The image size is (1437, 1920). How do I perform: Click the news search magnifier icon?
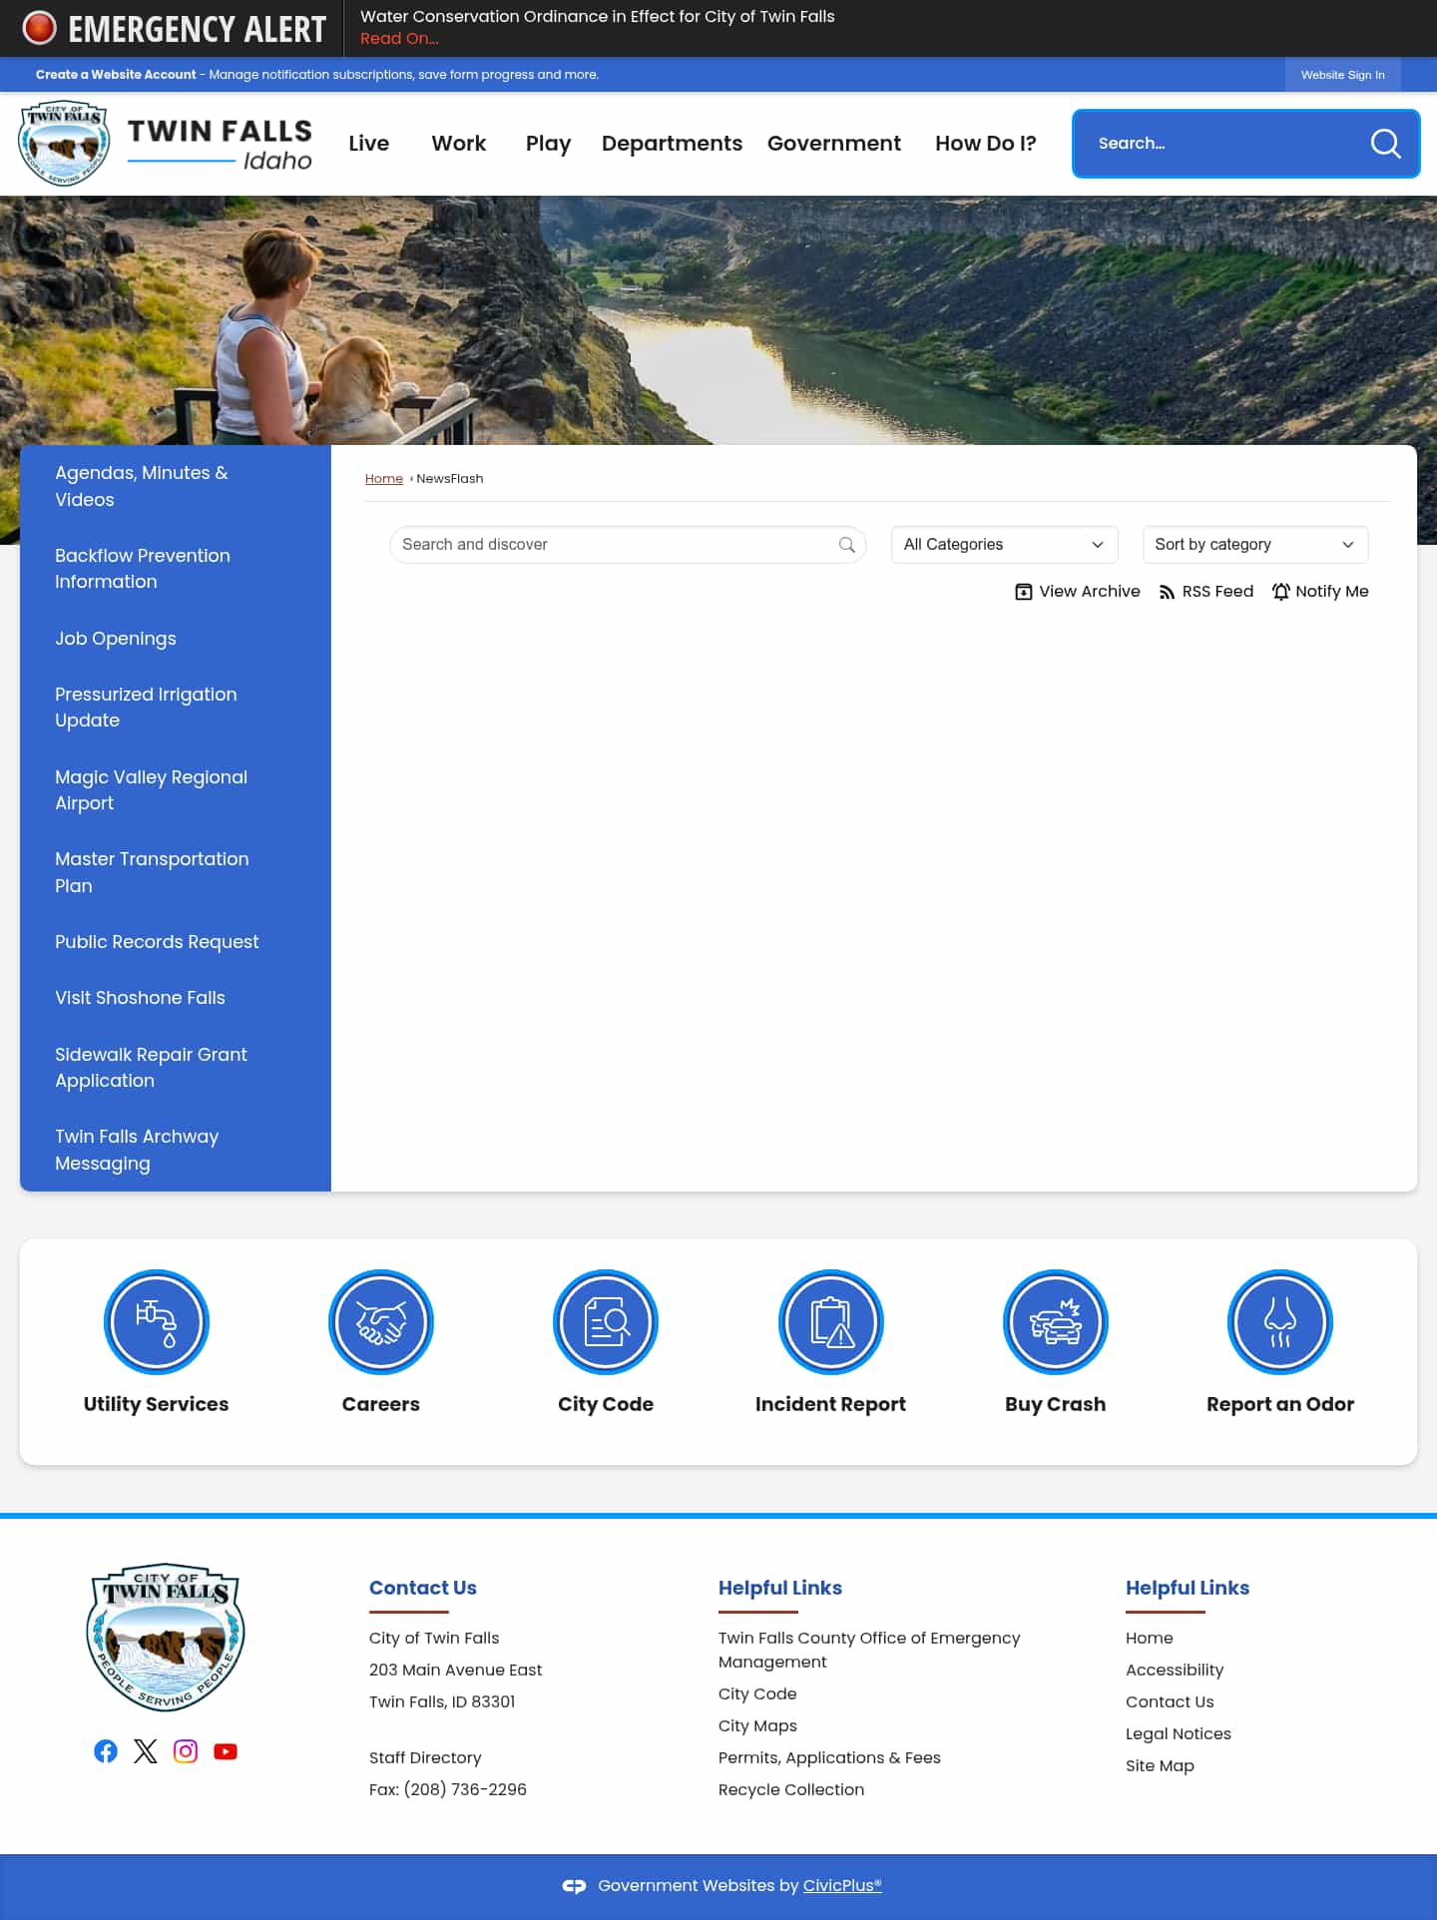tap(847, 545)
